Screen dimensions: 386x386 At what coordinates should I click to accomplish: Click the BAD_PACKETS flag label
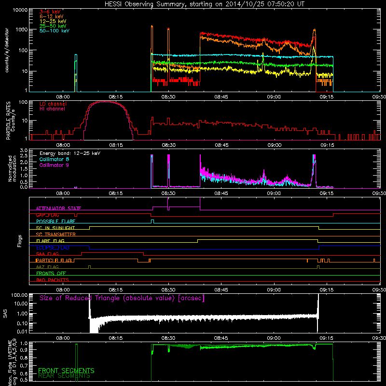[x=53, y=280]
